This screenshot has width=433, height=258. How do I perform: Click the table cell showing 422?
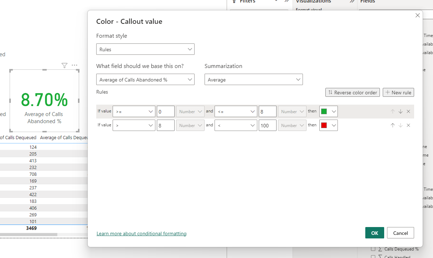pos(33,194)
